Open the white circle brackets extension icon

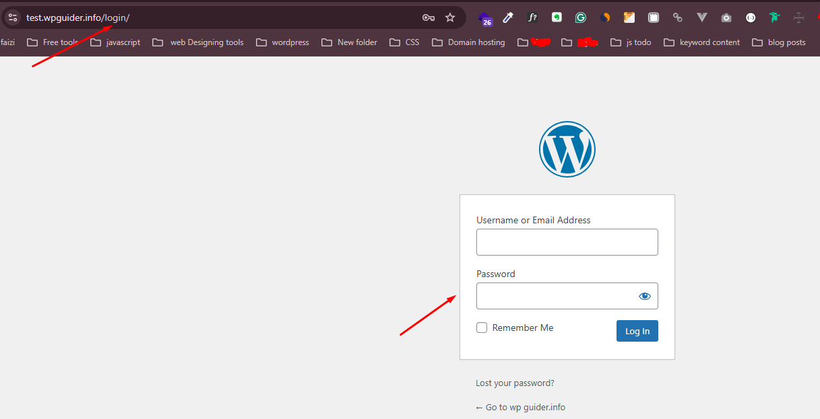click(751, 17)
